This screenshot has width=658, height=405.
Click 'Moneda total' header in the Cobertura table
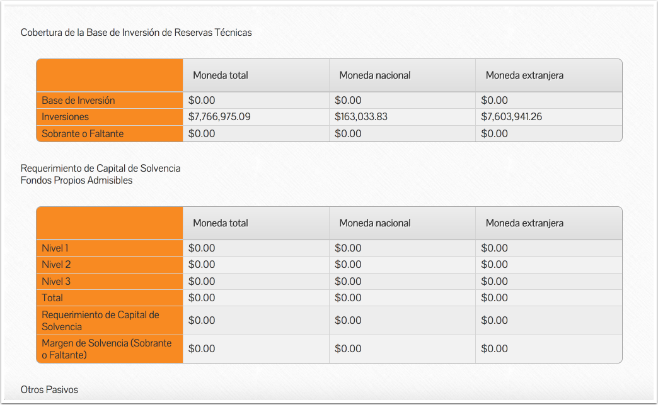[x=221, y=75]
